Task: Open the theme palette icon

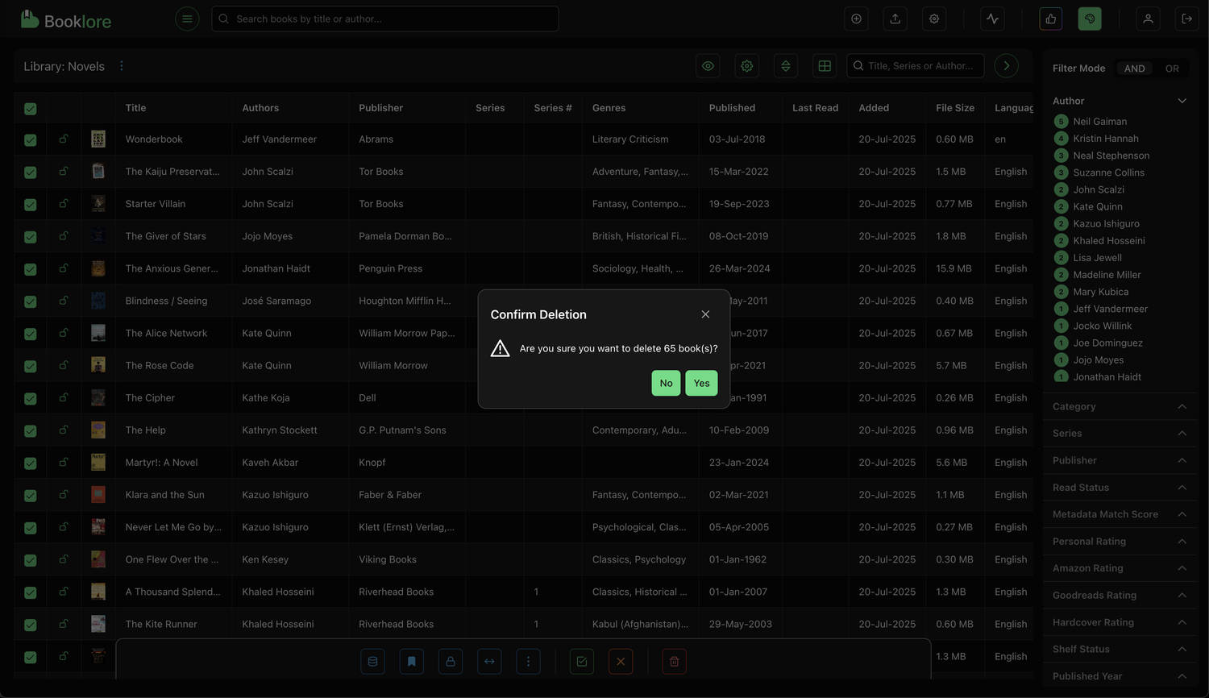Action: click(x=1089, y=19)
